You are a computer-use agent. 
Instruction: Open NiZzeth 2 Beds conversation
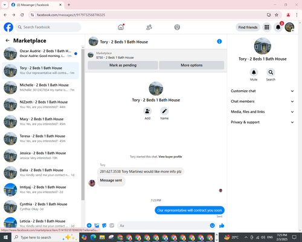[x=40, y=105]
